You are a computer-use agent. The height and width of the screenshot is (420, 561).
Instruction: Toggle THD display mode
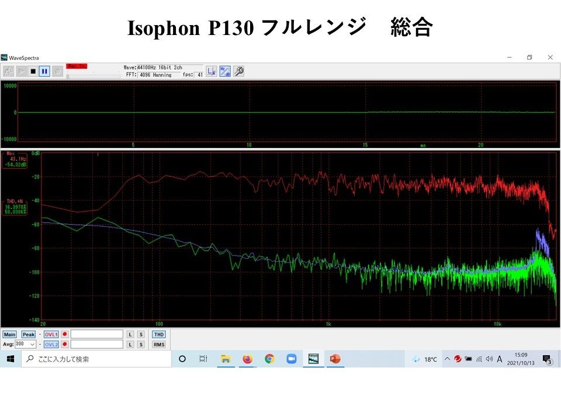pos(159,334)
